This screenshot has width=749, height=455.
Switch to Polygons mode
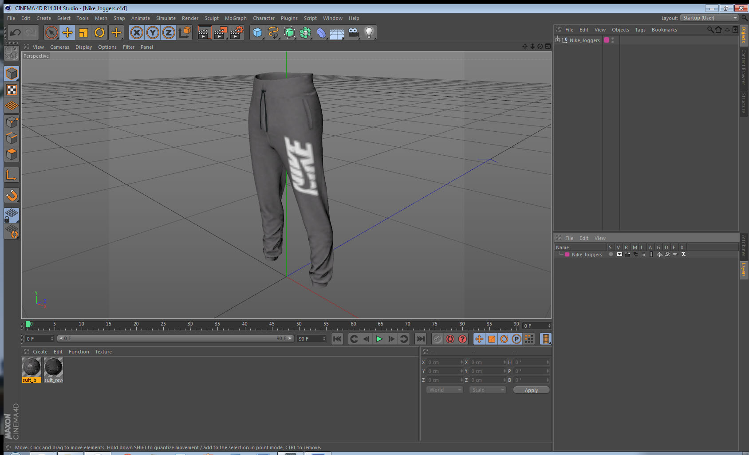(x=12, y=154)
